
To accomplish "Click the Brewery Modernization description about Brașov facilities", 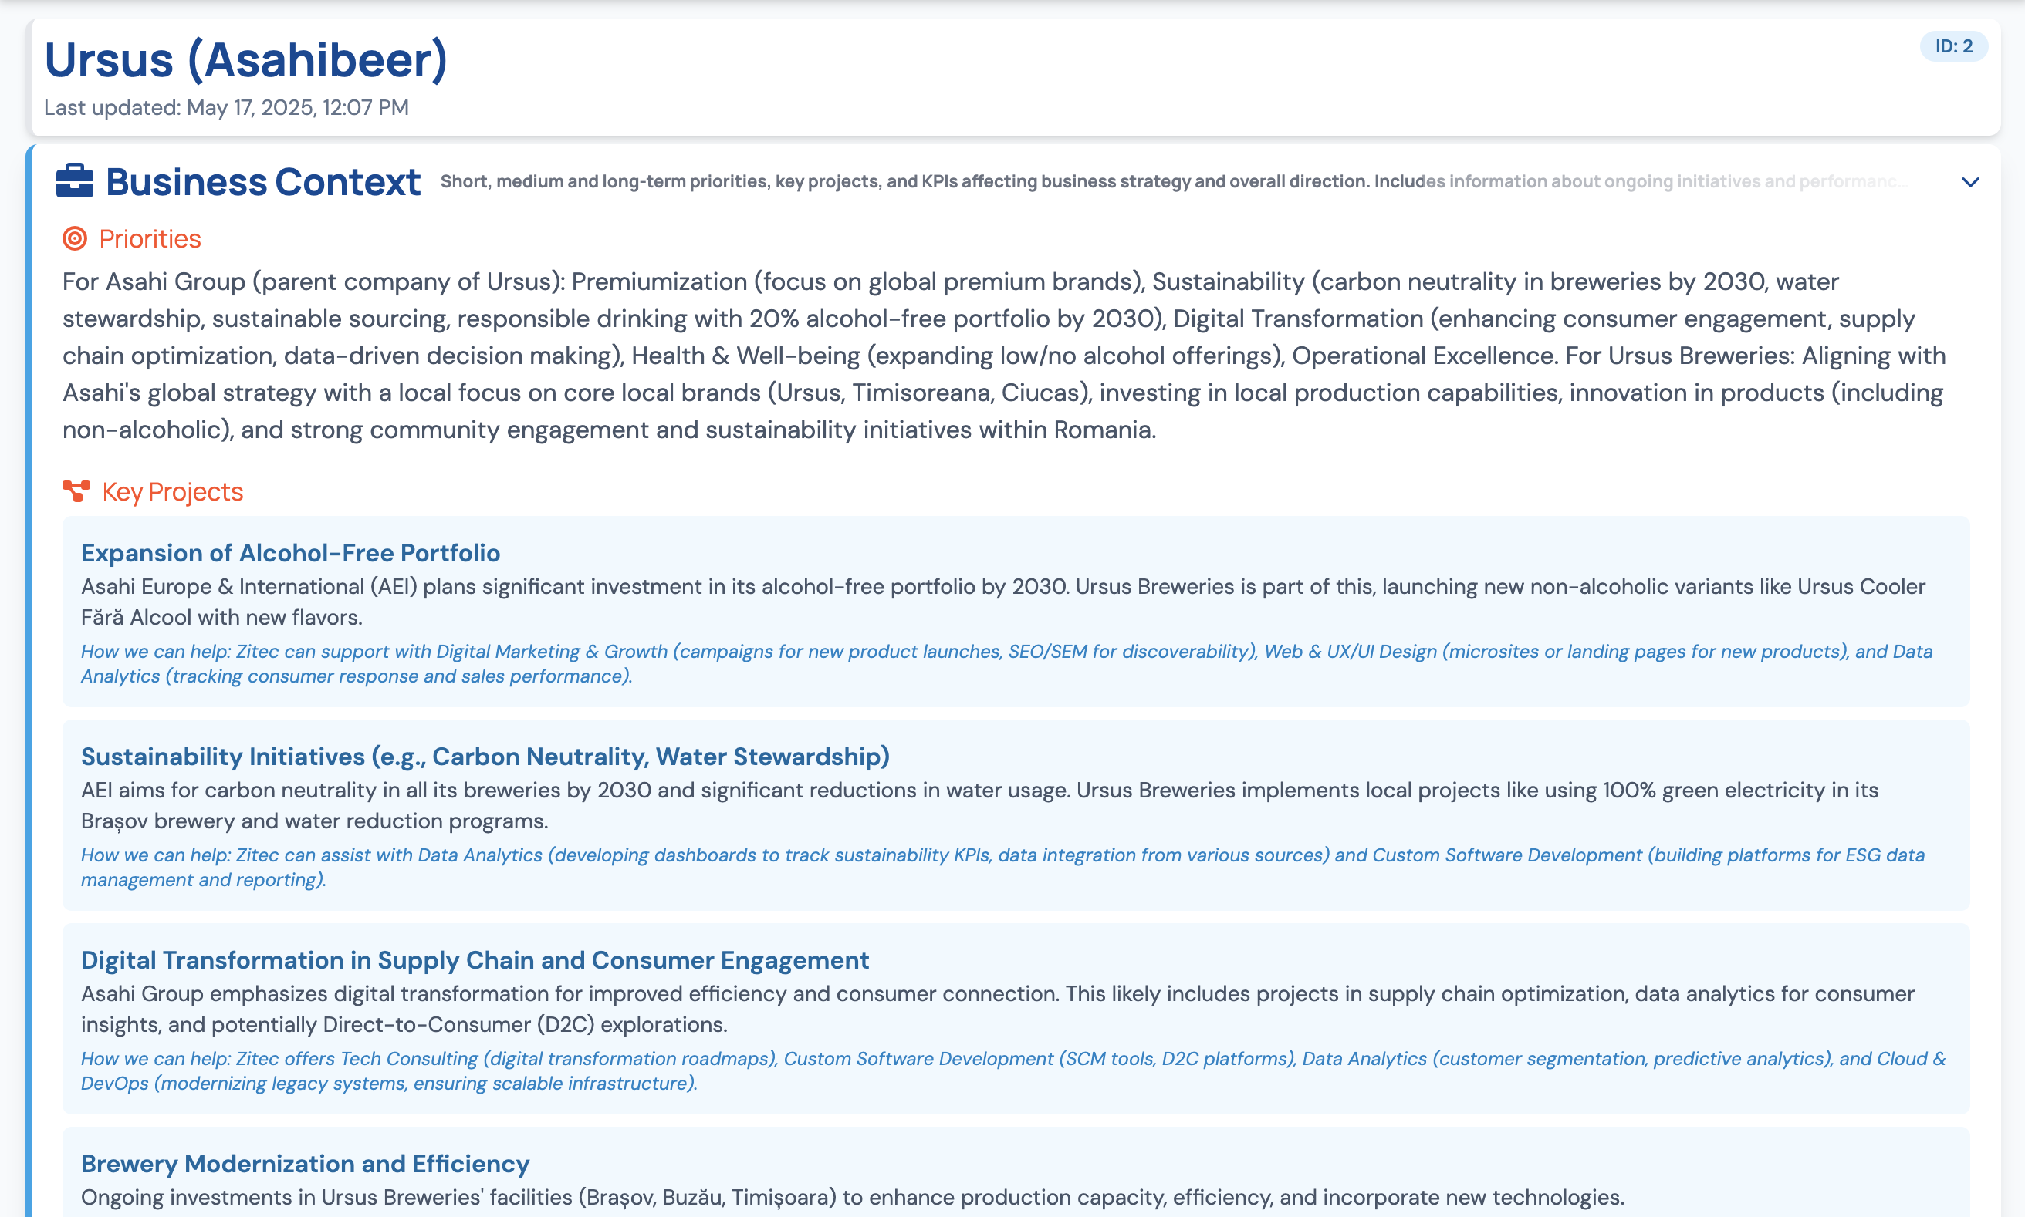I will [852, 1196].
